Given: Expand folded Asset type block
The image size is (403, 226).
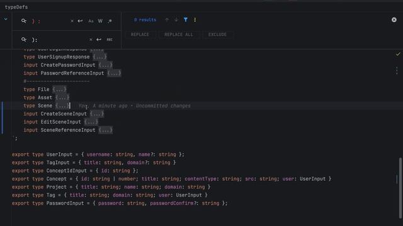Looking at the screenshot, I should coord(62,98).
